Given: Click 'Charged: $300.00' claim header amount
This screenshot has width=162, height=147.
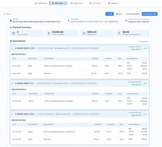Looking at the screenshot, I should [x=135, y=82].
